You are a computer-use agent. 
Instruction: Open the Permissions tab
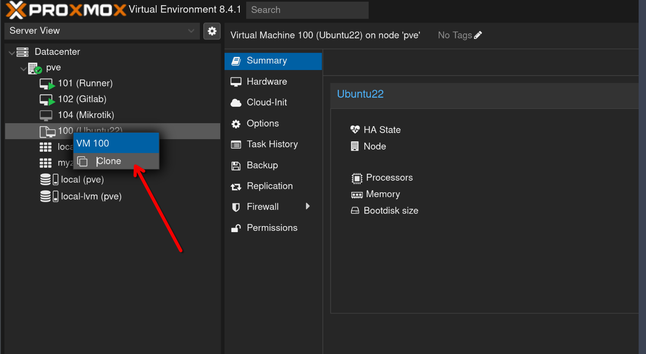pyautogui.click(x=273, y=228)
